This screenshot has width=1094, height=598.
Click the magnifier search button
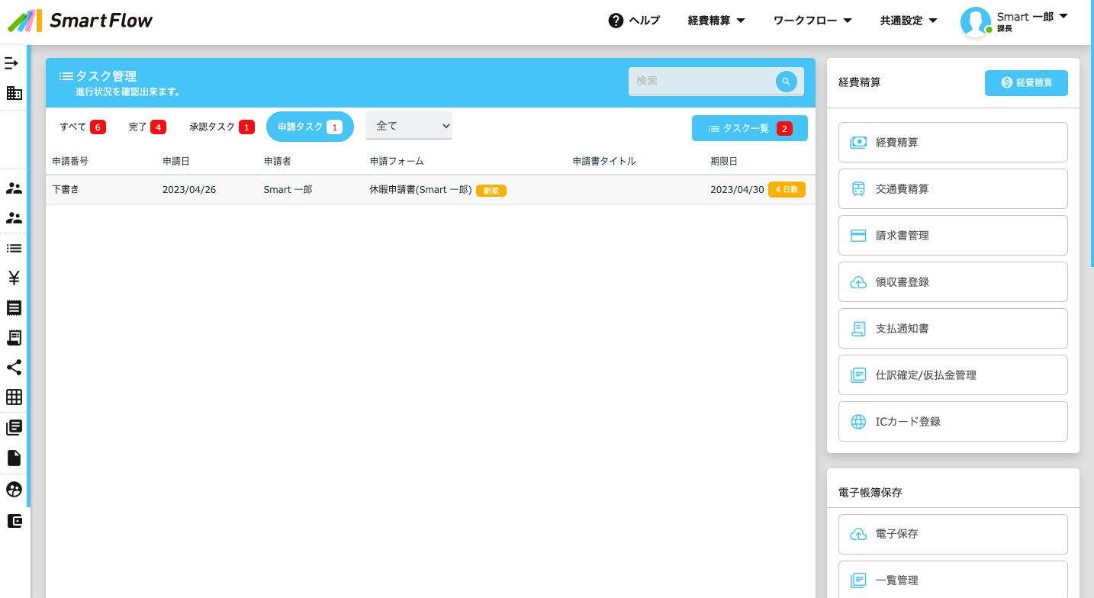click(x=786, y=82)
